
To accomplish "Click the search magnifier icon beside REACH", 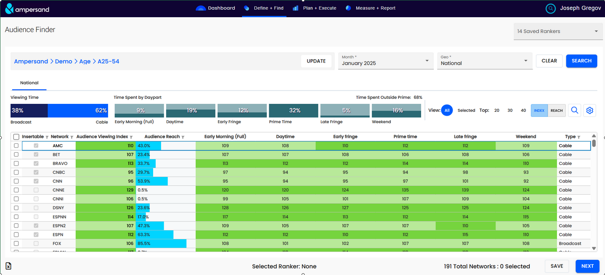I will 574,111.
